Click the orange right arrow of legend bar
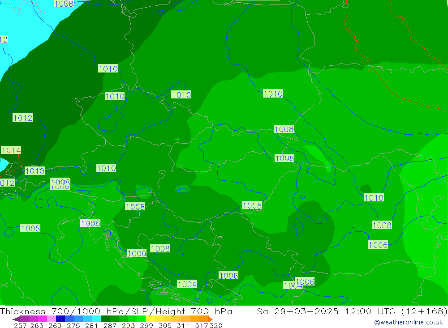Viewport: 448px width, 328px height. 210,319
